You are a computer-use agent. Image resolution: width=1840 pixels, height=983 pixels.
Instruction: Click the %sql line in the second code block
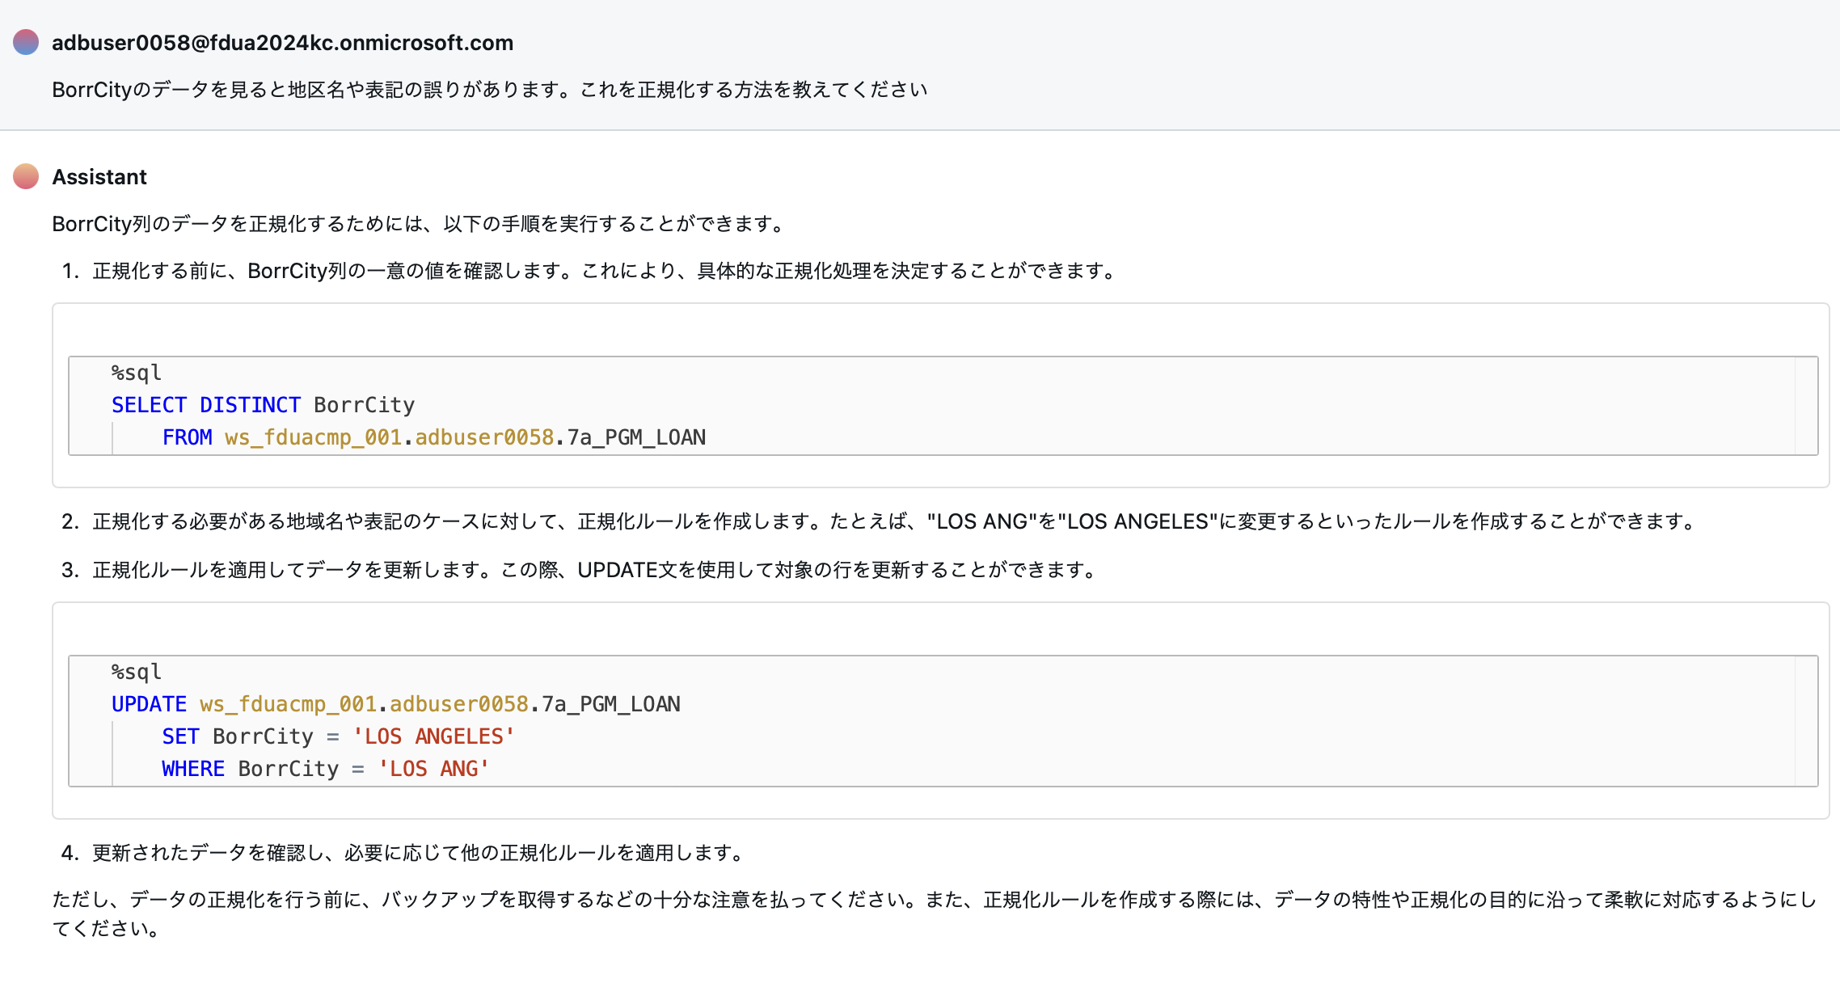tap(137, 672)
